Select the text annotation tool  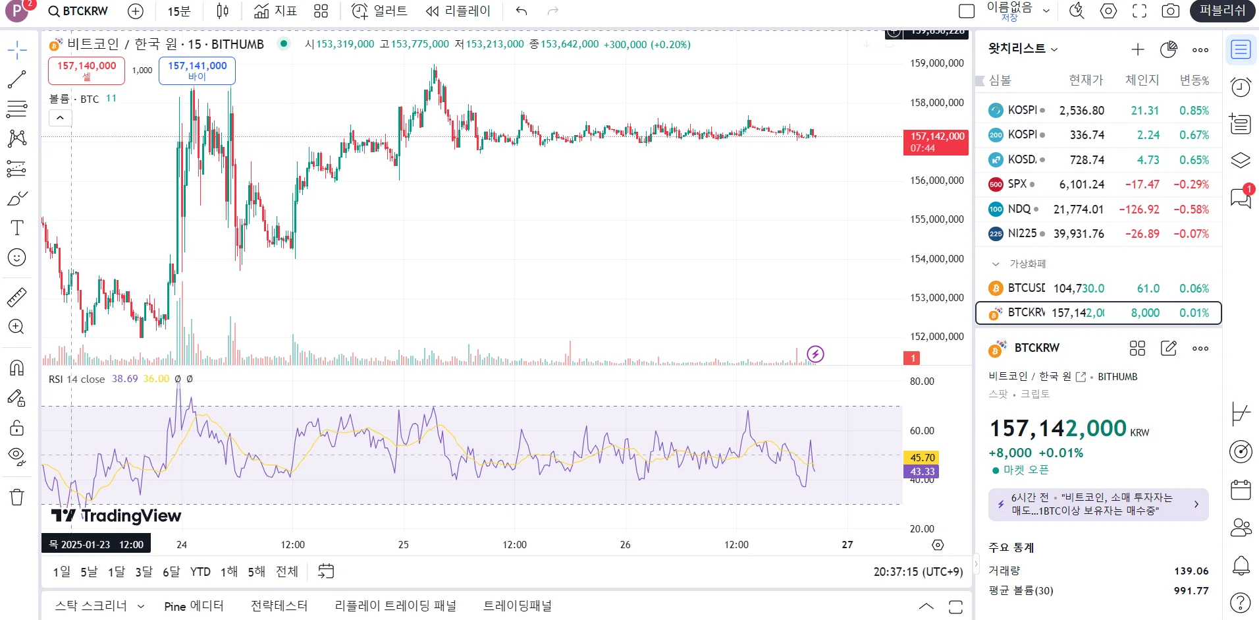[17, 228]
